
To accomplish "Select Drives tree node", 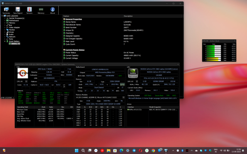I will pos(11,32).
